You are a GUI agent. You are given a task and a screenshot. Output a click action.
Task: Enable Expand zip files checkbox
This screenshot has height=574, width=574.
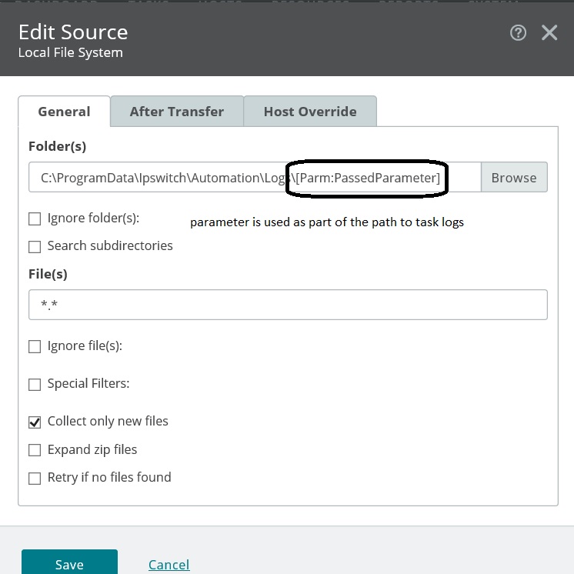(x=35, y=450)
